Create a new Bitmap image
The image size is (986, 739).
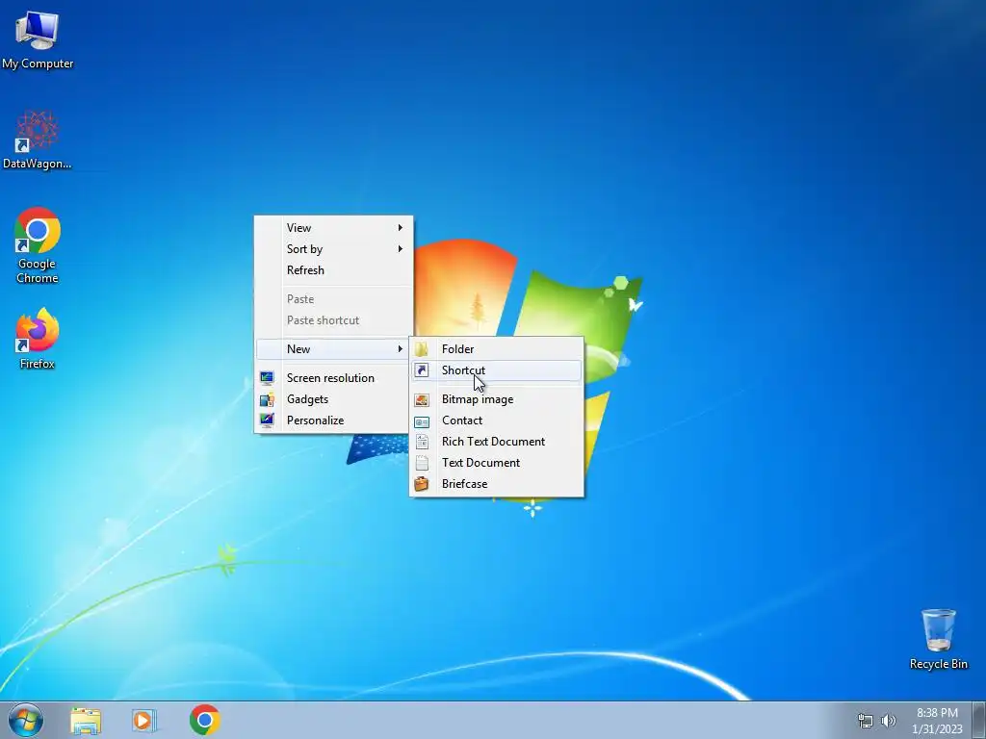pos(497,399)
